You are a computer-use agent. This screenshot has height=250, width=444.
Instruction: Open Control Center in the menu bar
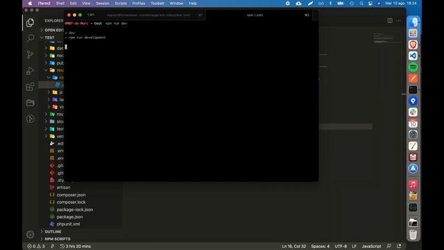coord(370,3)
